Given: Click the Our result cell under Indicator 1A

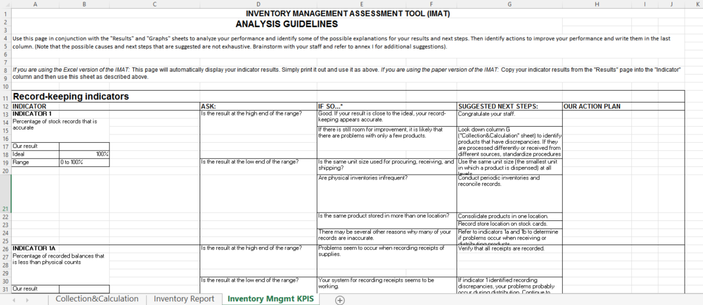Looking at the screenshot, I should pos(36,289).
